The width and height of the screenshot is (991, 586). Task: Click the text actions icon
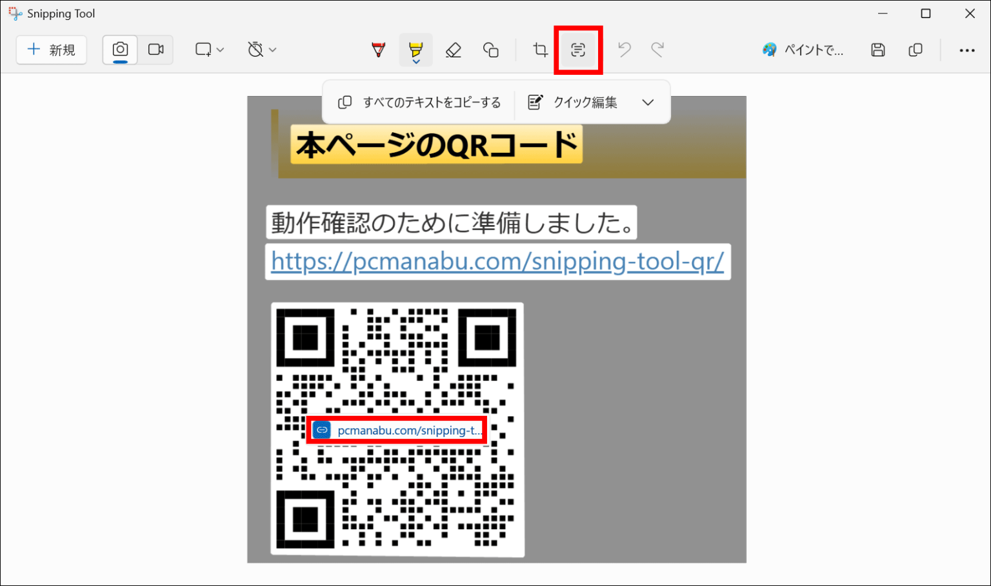point(577,49)
